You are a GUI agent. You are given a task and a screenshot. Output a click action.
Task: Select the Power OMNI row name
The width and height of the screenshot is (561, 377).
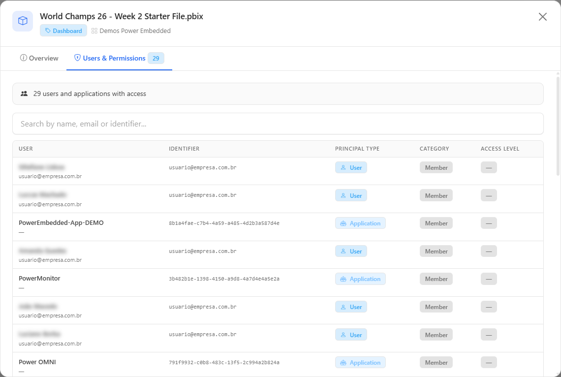pyautogui.click(x=37, y=362)
